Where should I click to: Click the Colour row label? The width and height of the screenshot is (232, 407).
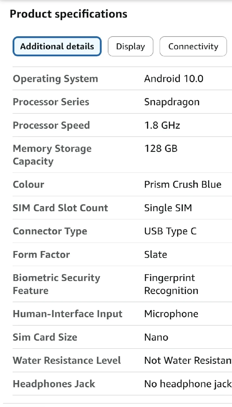click(28, 185)
